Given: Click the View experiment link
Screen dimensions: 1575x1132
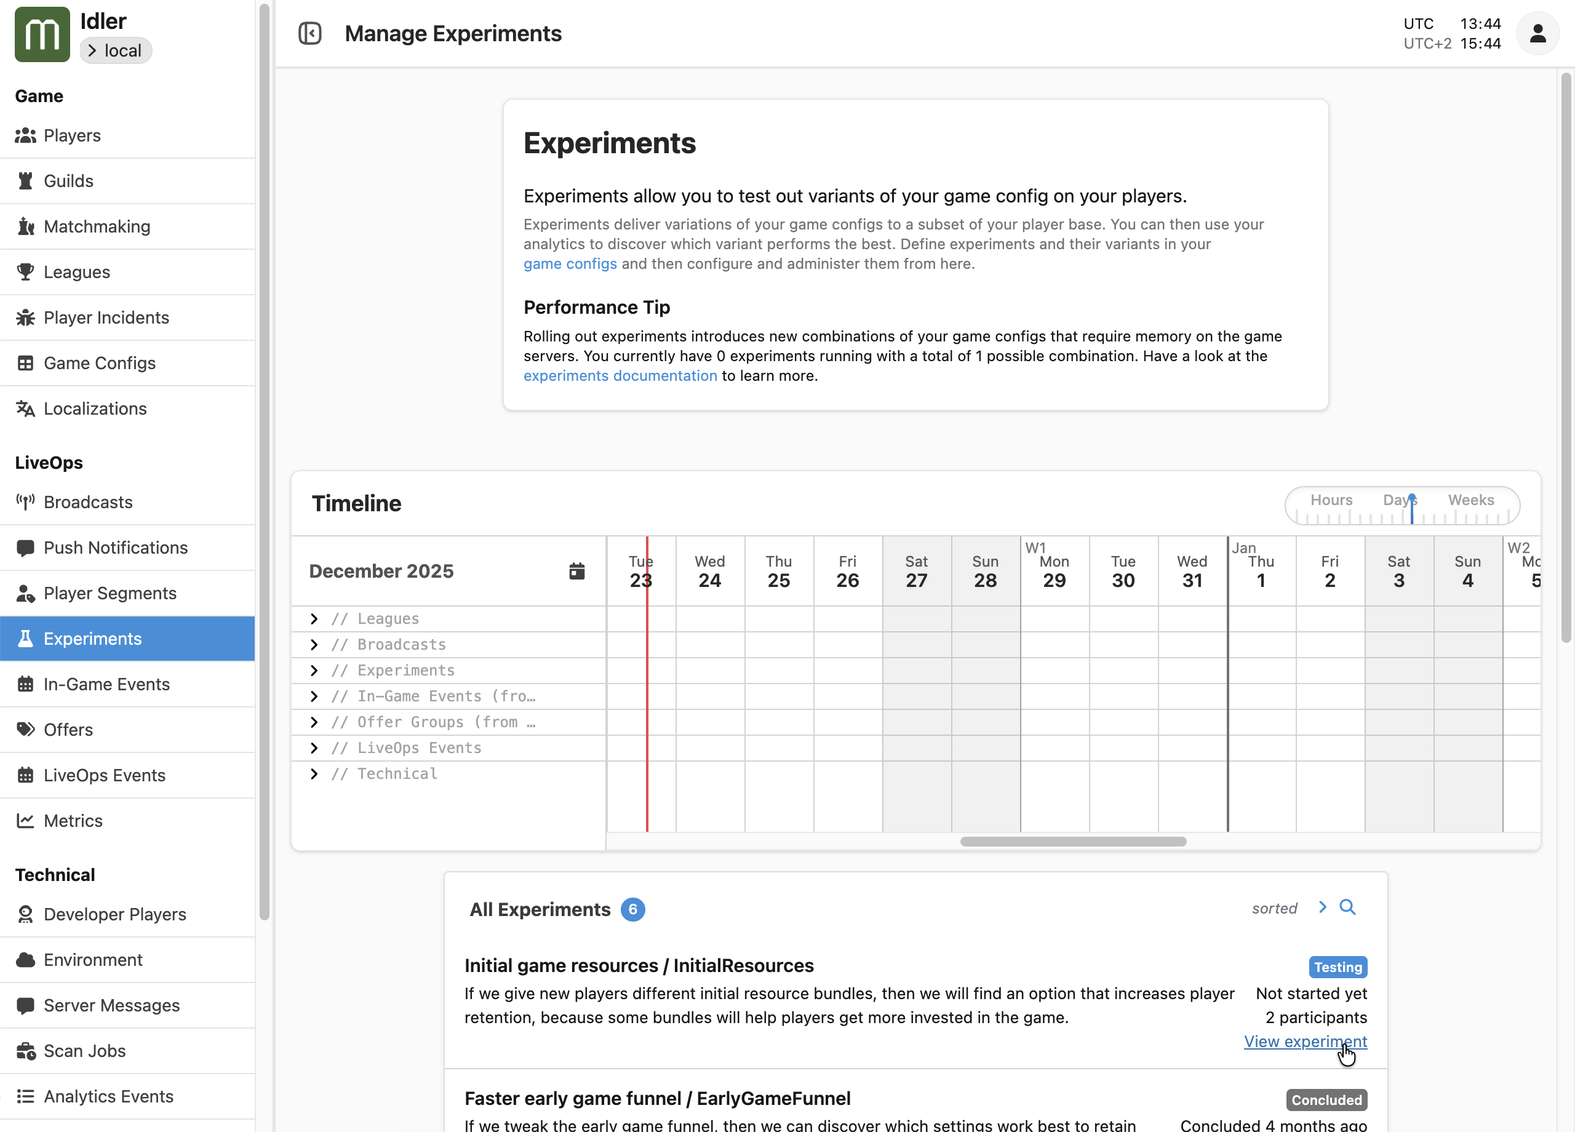Looking at the screenshot, I should (1304, 1042).
